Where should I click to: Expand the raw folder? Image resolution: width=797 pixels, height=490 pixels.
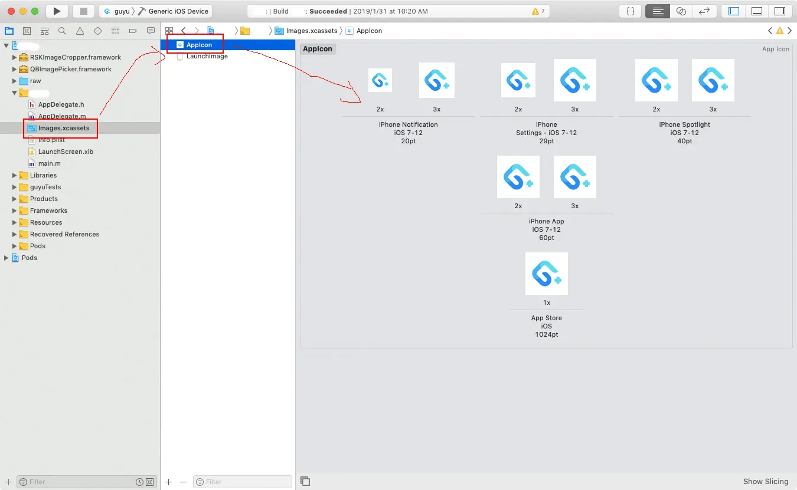[x=15, y=81]
